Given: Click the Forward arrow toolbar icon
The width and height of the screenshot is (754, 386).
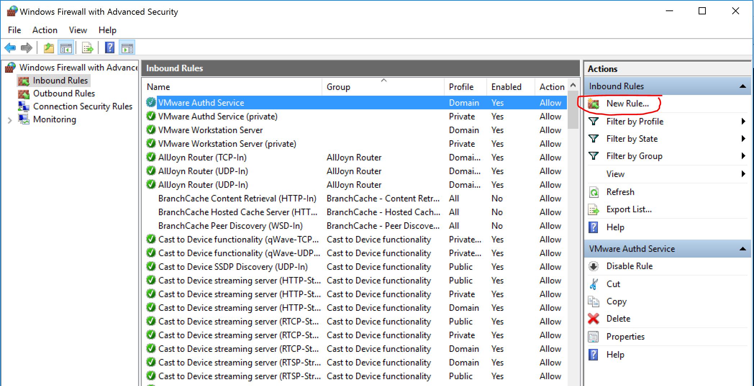Looking at the screenshot, I should tap(27, 47).
